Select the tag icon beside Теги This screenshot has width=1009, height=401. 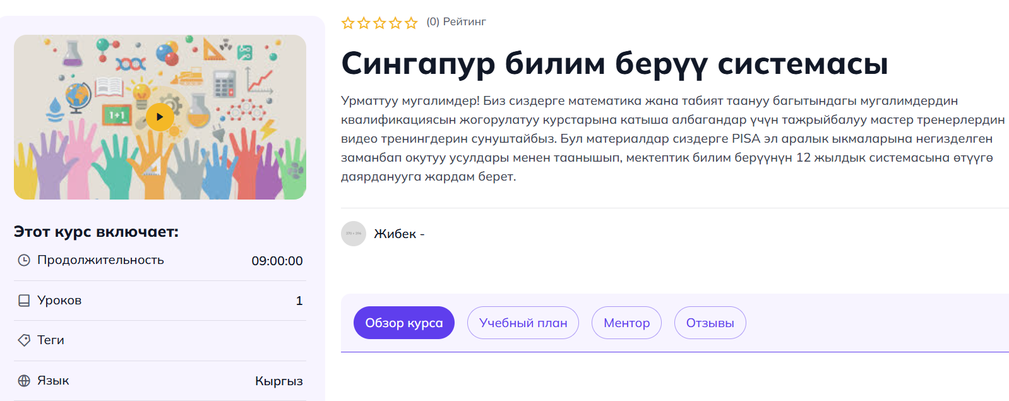tap(24, 340)
